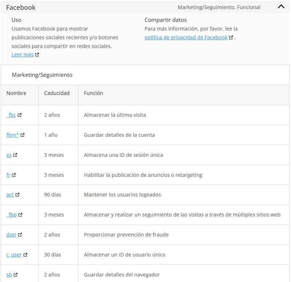Select 'Mantener los usuarios logeados' text
Viewport: 291px width, 282px height.
click(122, 195)
